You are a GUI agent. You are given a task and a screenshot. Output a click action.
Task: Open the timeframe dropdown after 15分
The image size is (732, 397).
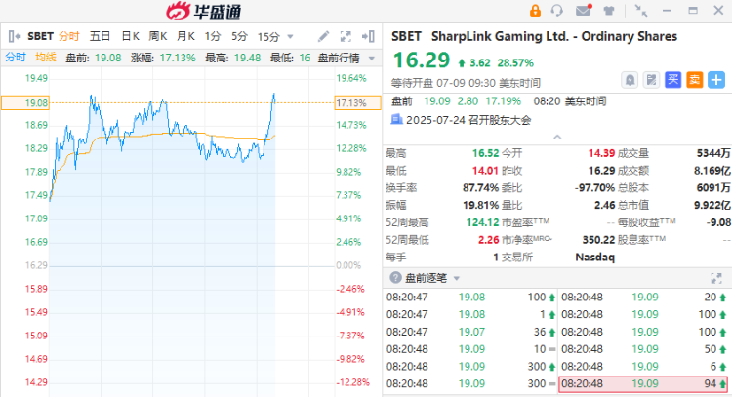click(290, 36)
